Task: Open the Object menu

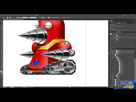Action: tap(10, 15)
